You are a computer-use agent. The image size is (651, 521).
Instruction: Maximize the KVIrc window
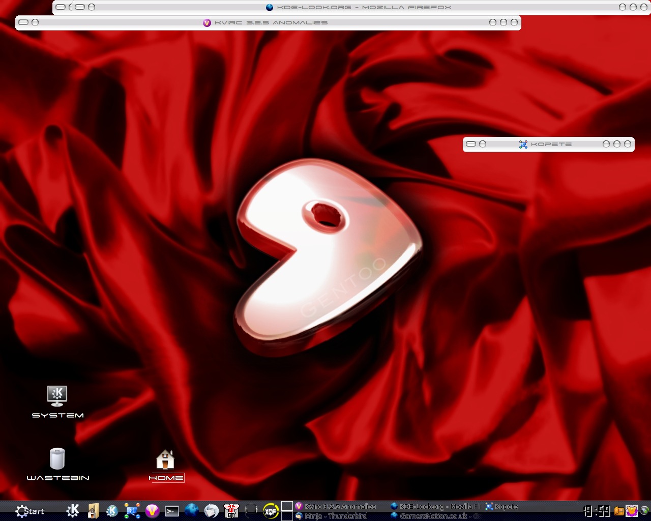click(x=504, y=22)
